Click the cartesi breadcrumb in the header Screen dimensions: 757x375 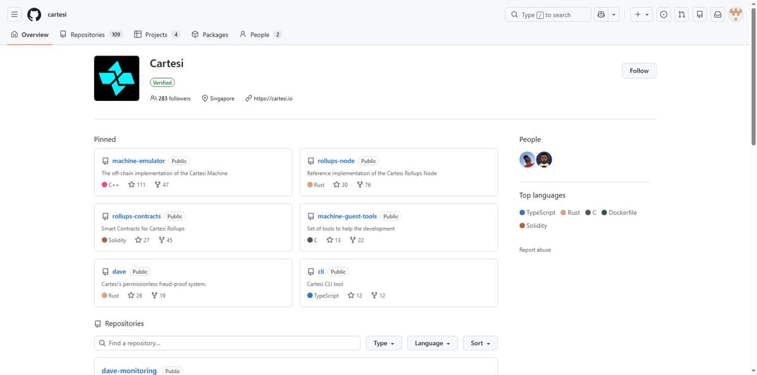click(57, 14)
